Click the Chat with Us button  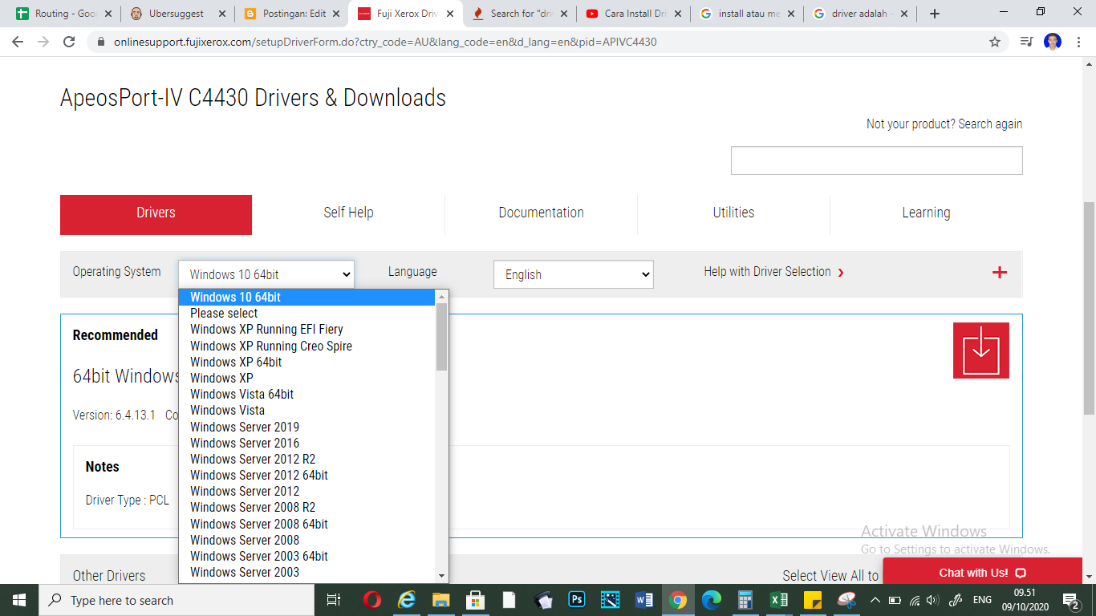click(983, 573)
